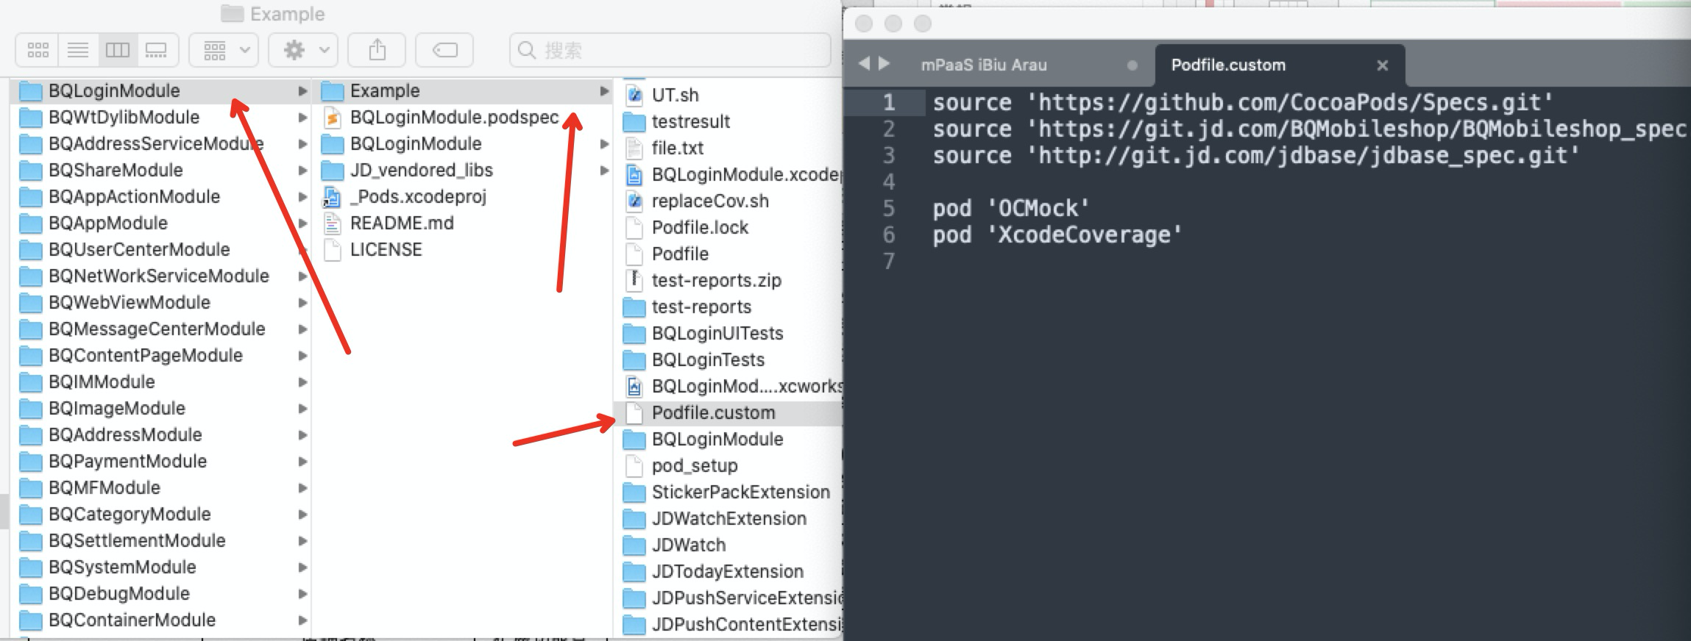Expand arrow for BQShareModule folder

point(302,171)
